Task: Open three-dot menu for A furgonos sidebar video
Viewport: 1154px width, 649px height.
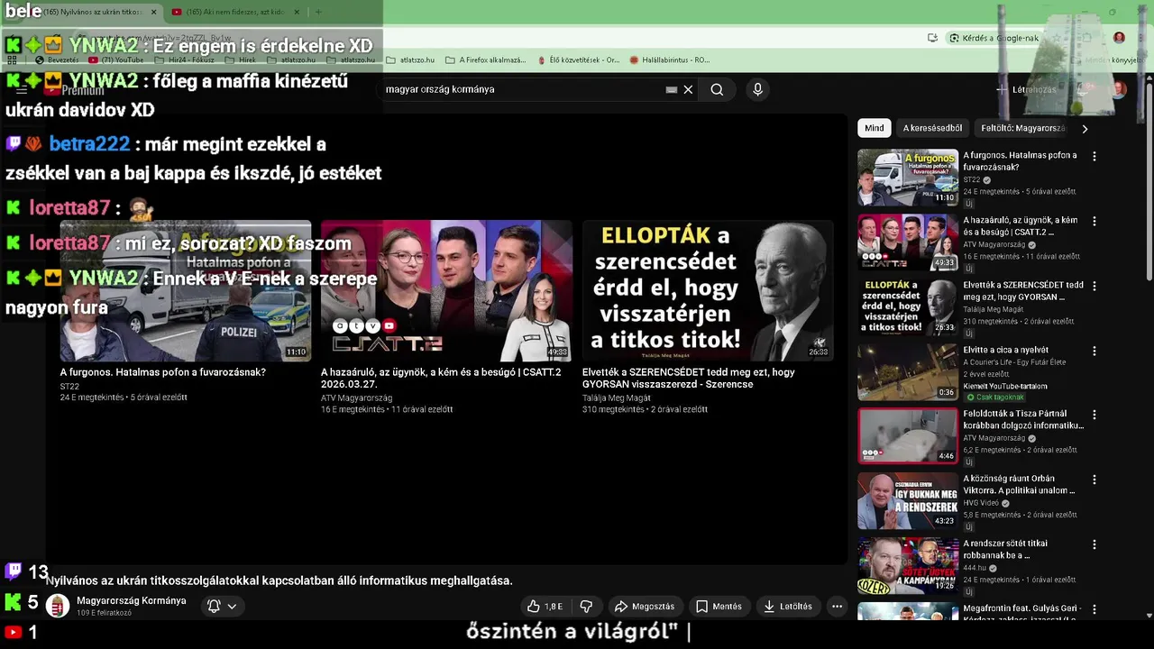Action: tap(1094, 156)
